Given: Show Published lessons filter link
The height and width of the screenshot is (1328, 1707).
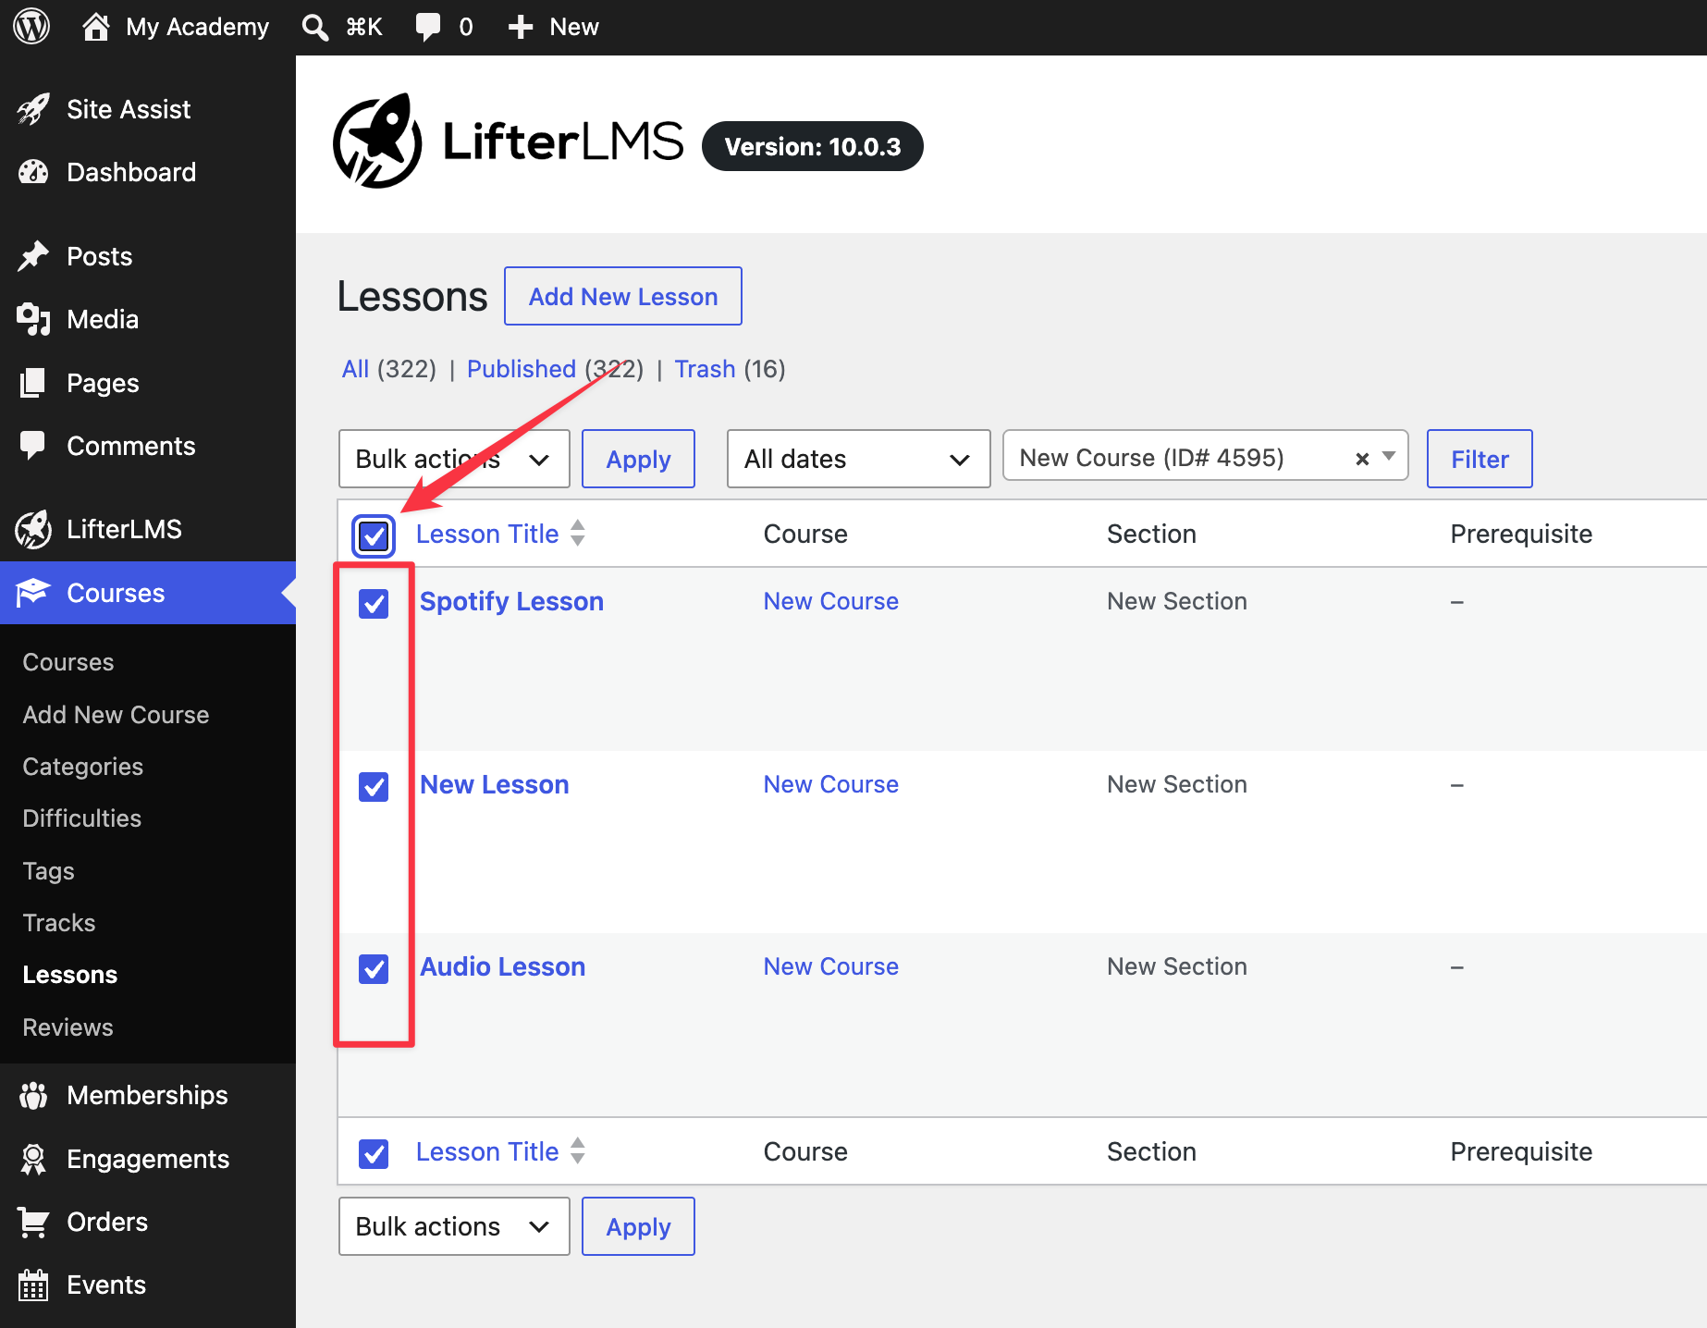Looking at the screenshot, I should point(522,369).
